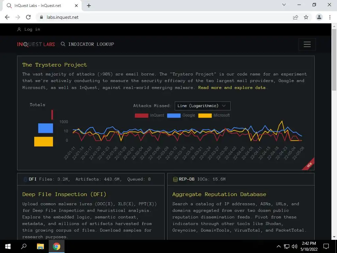The image size is (337, 253).
Task: Click the InQuest Labs logo
Action: [36, 44]
